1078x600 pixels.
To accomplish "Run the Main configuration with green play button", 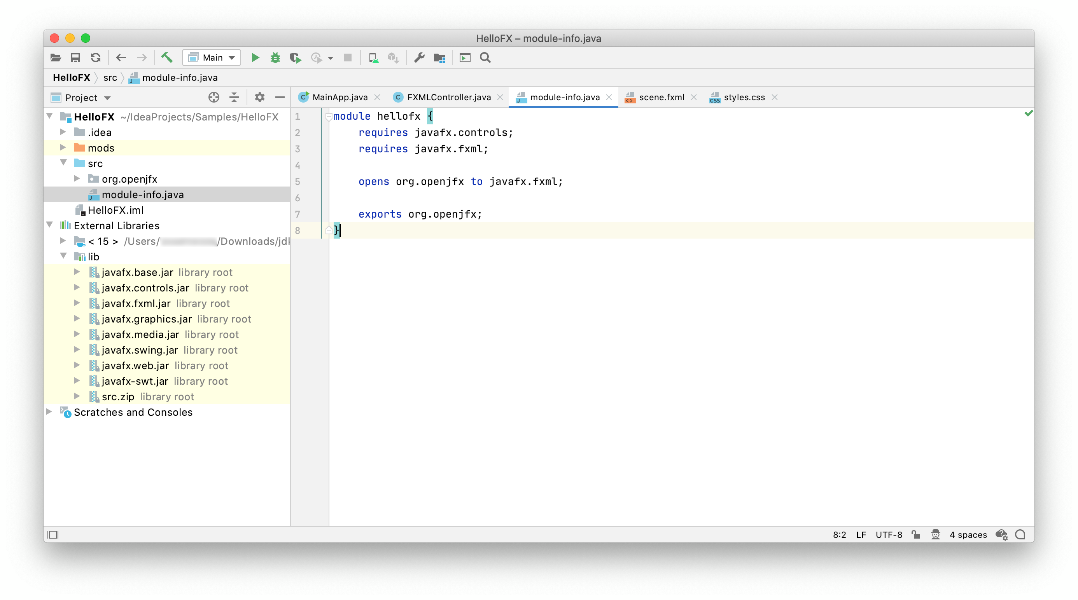I will pos(255,58).
